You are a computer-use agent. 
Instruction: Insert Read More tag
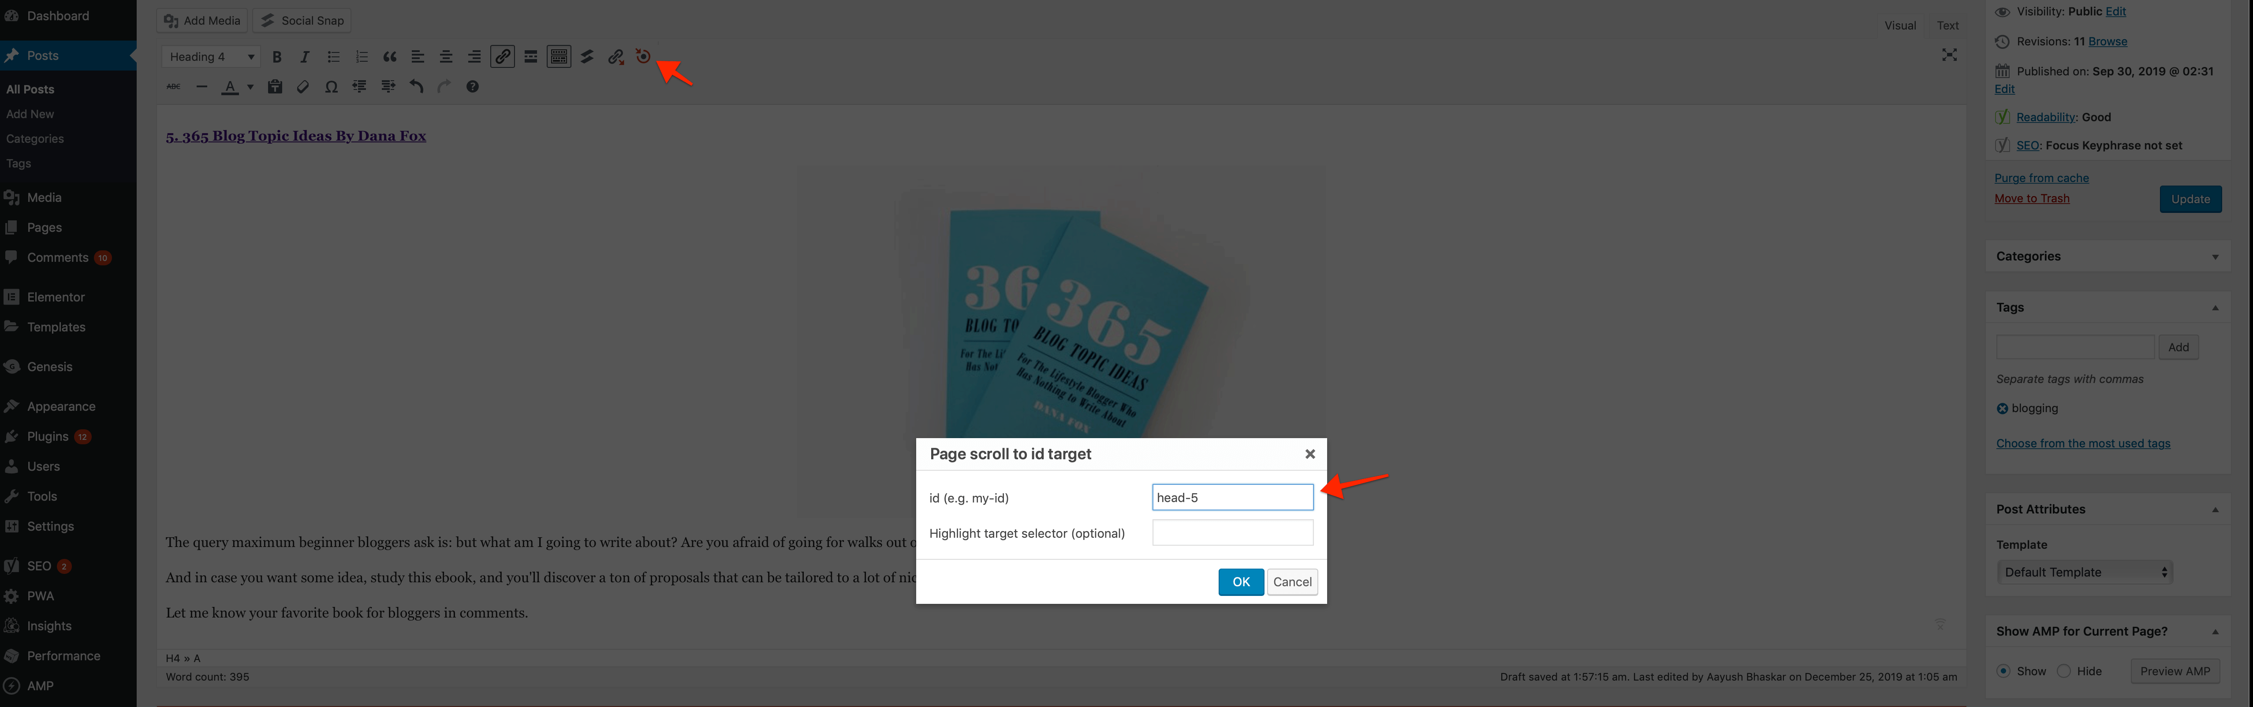click(x=530, y=57)
